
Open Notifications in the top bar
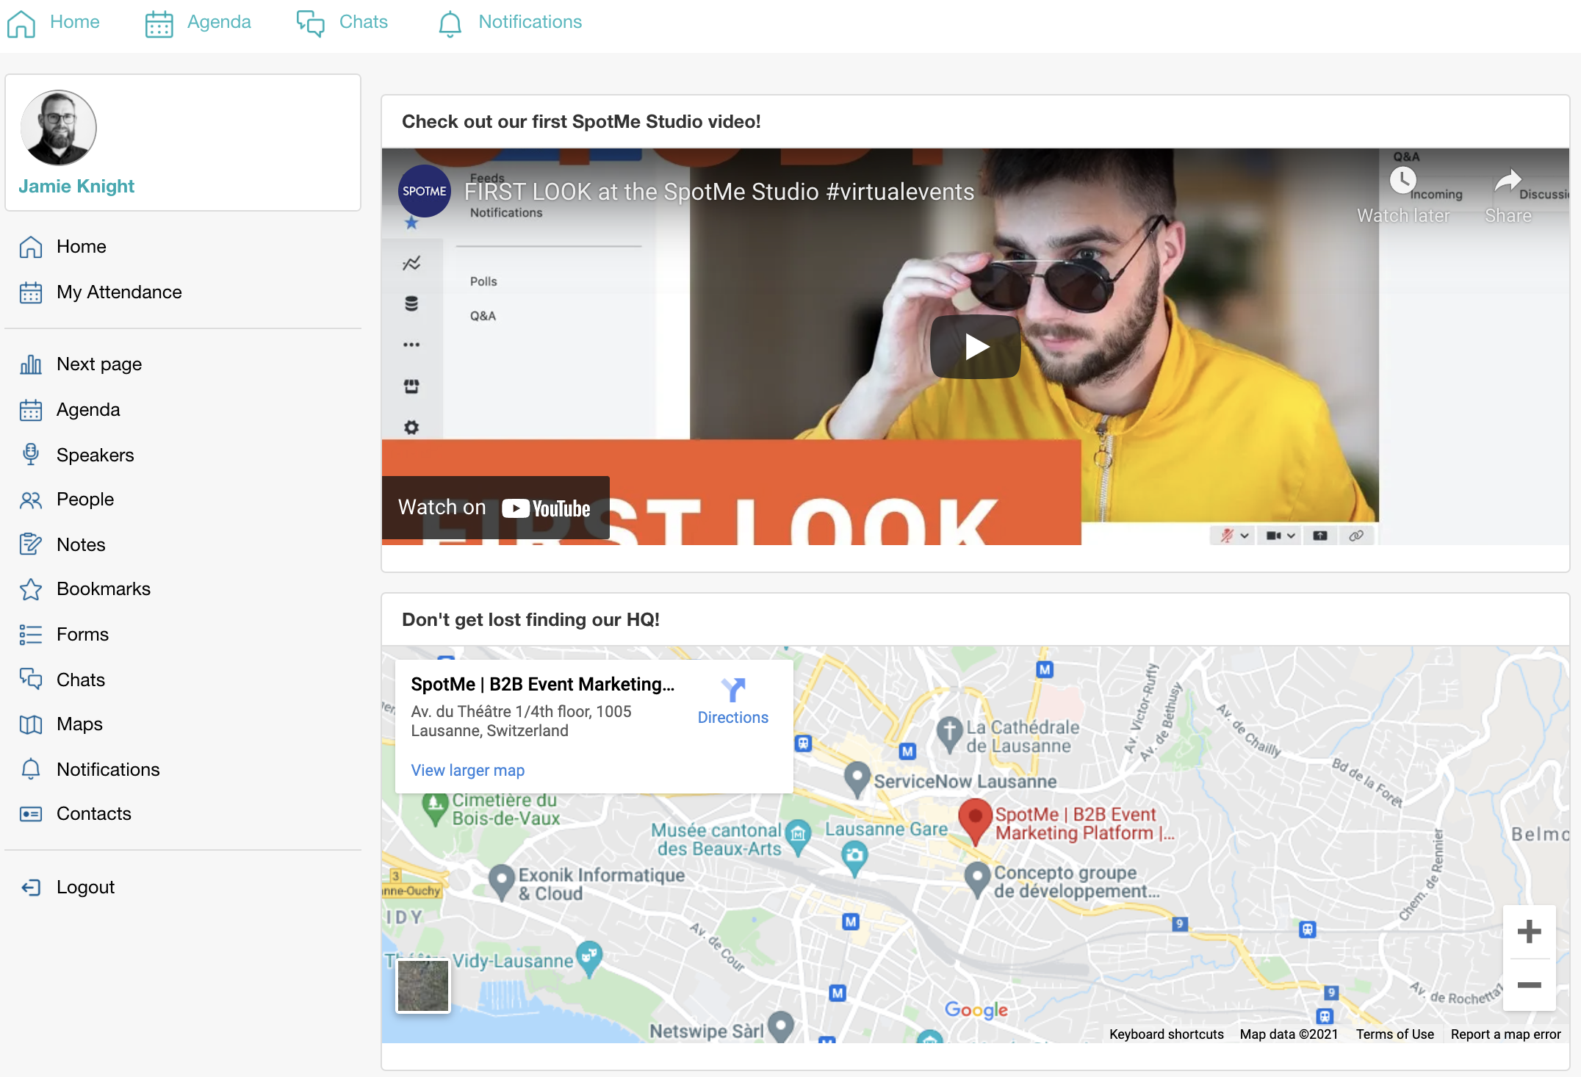point(510,23)
